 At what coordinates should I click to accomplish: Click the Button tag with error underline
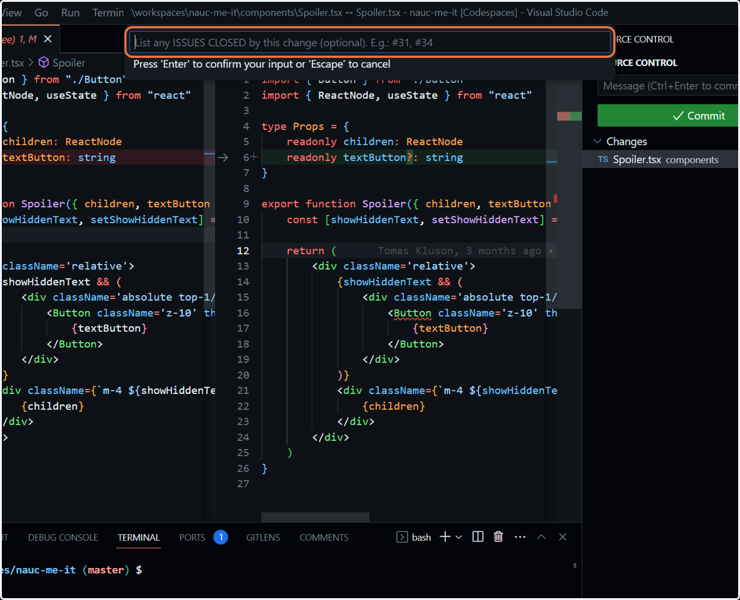413,313
